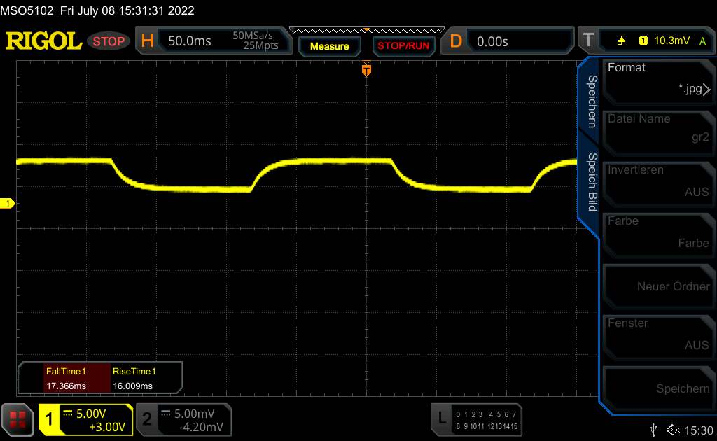This screenshot has height=441, width=717.
Task: Create a Neuer Ordner
Action: (658, 286)
